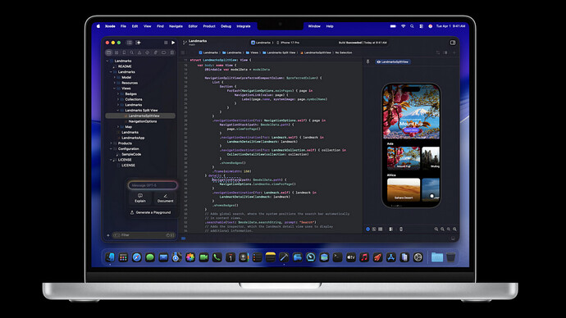The image size is (566, 318).
Task: Open the Integrate menu
Action: [x=244, y=26]
